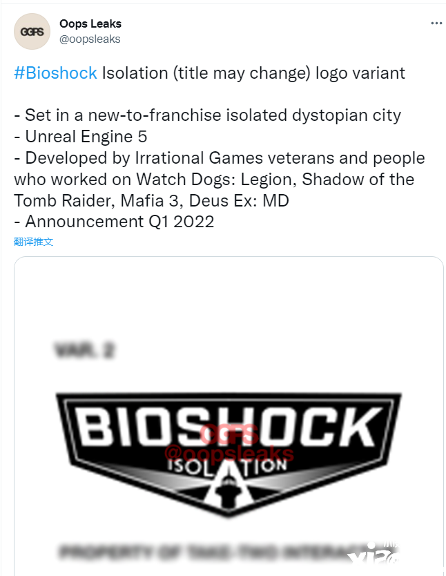Visit the @oopsleaks handle link
The width and height of the screenshot is (446, 576).
90,39
